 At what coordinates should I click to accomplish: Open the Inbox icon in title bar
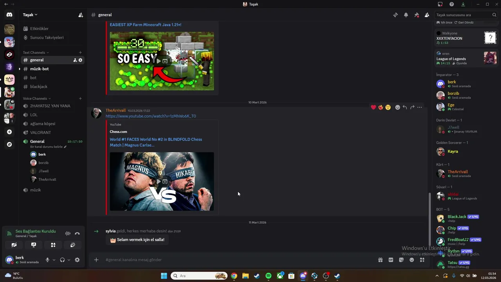(x=440, y=4)
